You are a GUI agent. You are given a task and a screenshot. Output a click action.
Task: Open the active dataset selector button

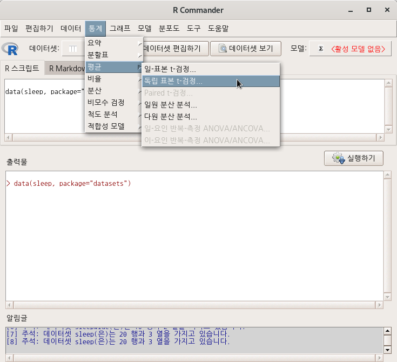(73, 49)
